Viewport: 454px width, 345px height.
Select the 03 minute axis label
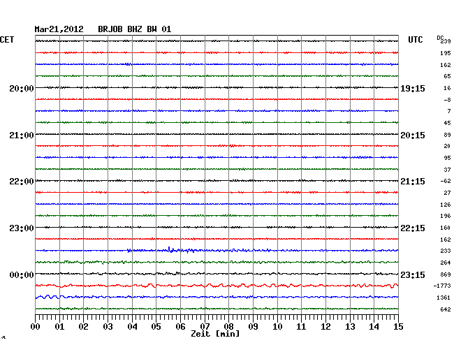108,327
